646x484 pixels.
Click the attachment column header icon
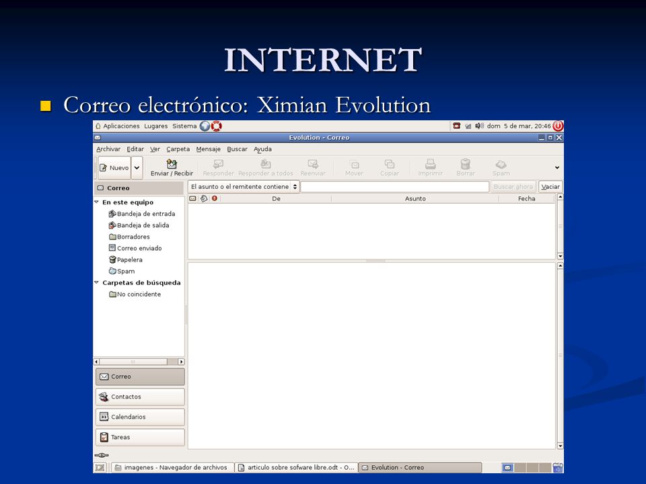pyautogui.click(x=204, y=198)
